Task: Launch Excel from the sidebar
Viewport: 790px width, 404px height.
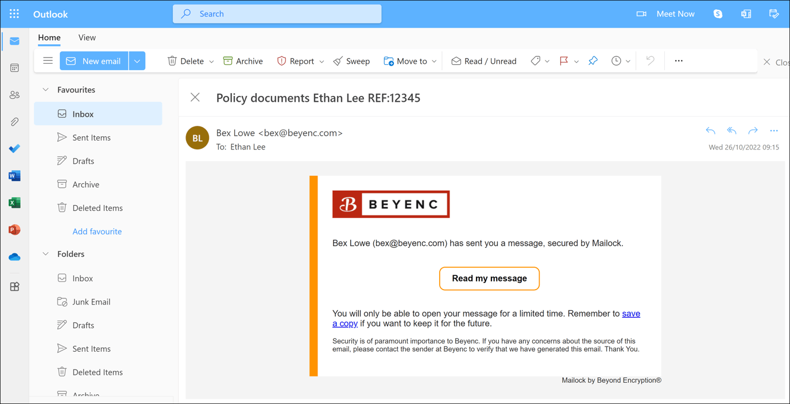Action: point(14,203)
